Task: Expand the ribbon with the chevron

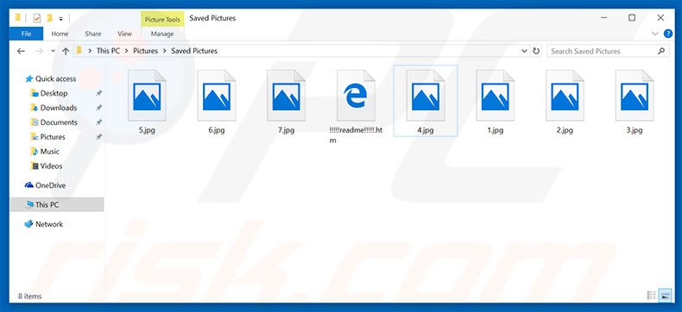Action: [655, 34]
